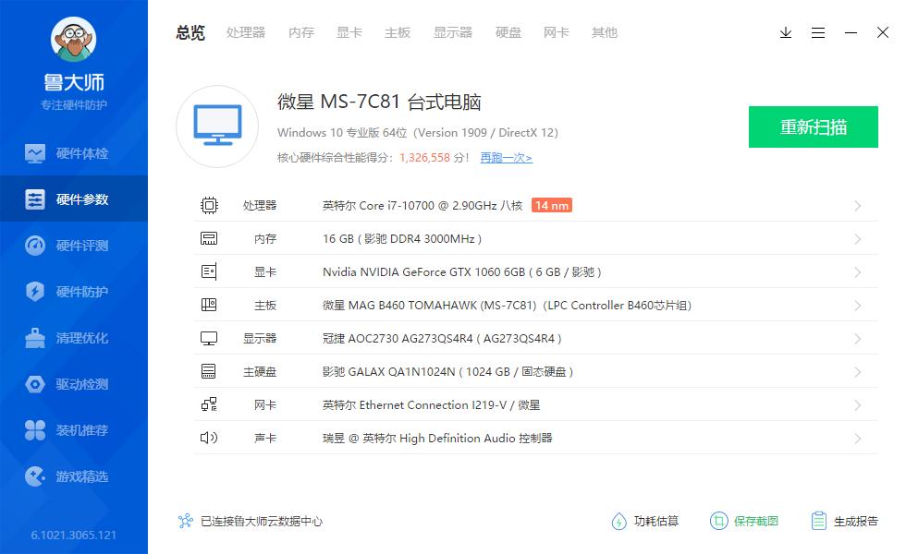906x554 pixels.
Task: Select 硬件评测 from the left panel
Action: point(74,246)
